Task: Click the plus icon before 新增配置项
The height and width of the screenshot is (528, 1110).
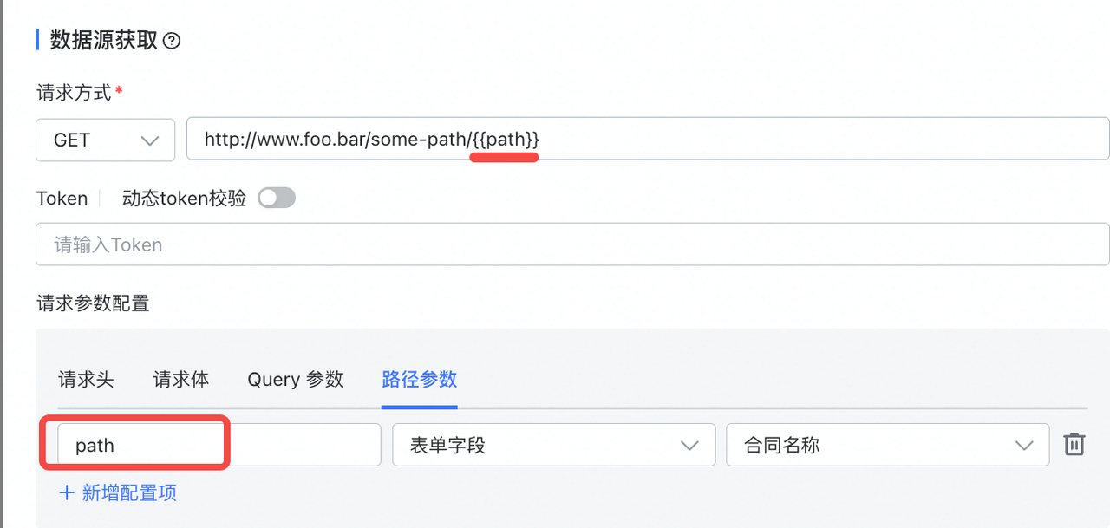Action: pos(67,493)
